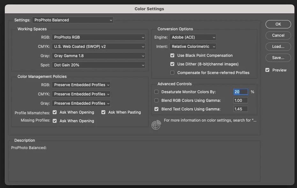Viewport: 297px width, 188px height.
Task: Disable Use Black Point Compensation
Action: point(172,56)
